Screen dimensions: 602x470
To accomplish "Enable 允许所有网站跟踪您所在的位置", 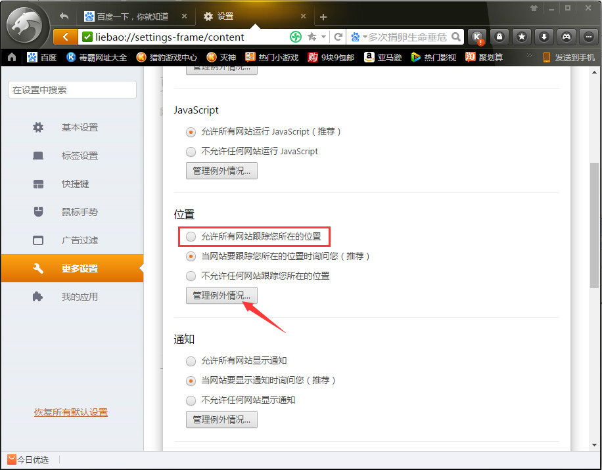I will click(191, 236).
